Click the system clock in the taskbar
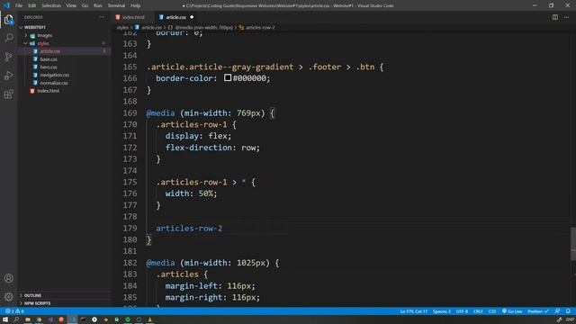This screenshot has width=576, height=324. pos(570,319)
